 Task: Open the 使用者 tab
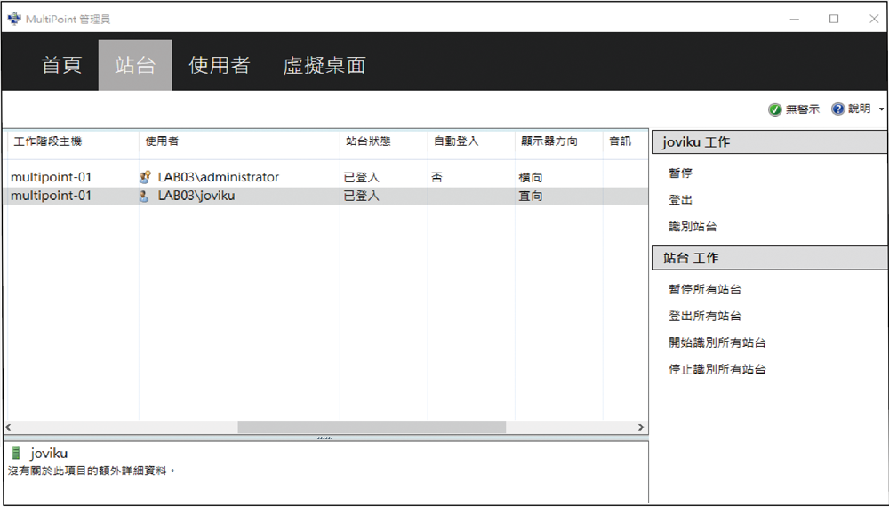pyautogui.click(x=219, y=65)
